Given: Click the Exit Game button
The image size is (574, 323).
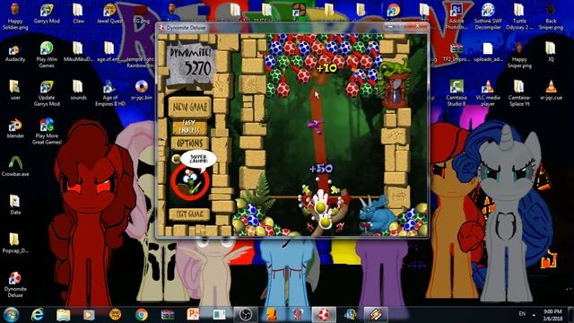Looking at the screenshot, I should 189,214.
